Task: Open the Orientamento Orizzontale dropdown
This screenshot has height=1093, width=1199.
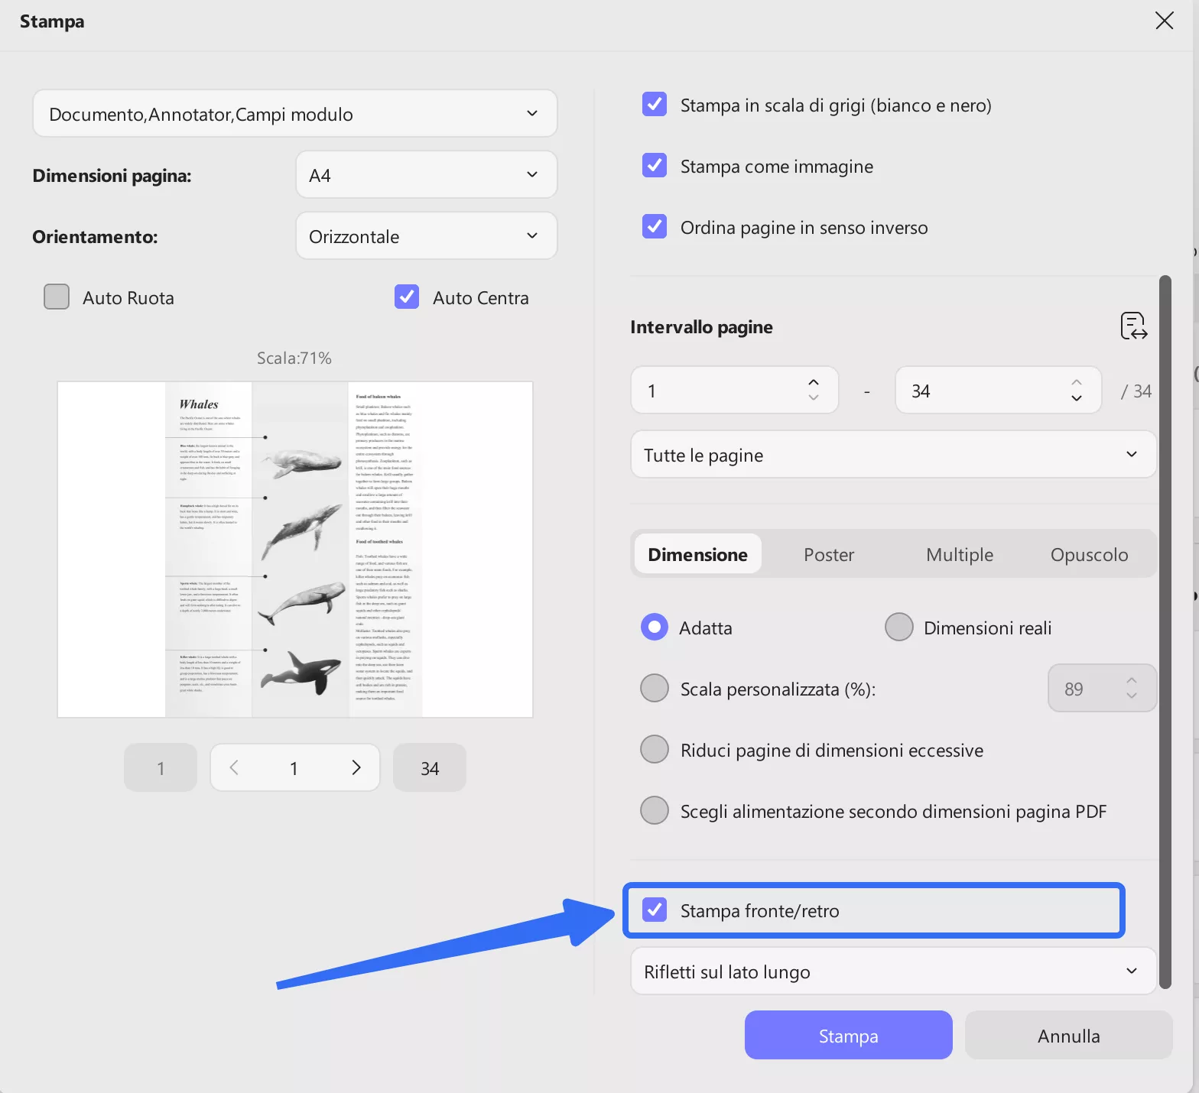Action: 426,236
